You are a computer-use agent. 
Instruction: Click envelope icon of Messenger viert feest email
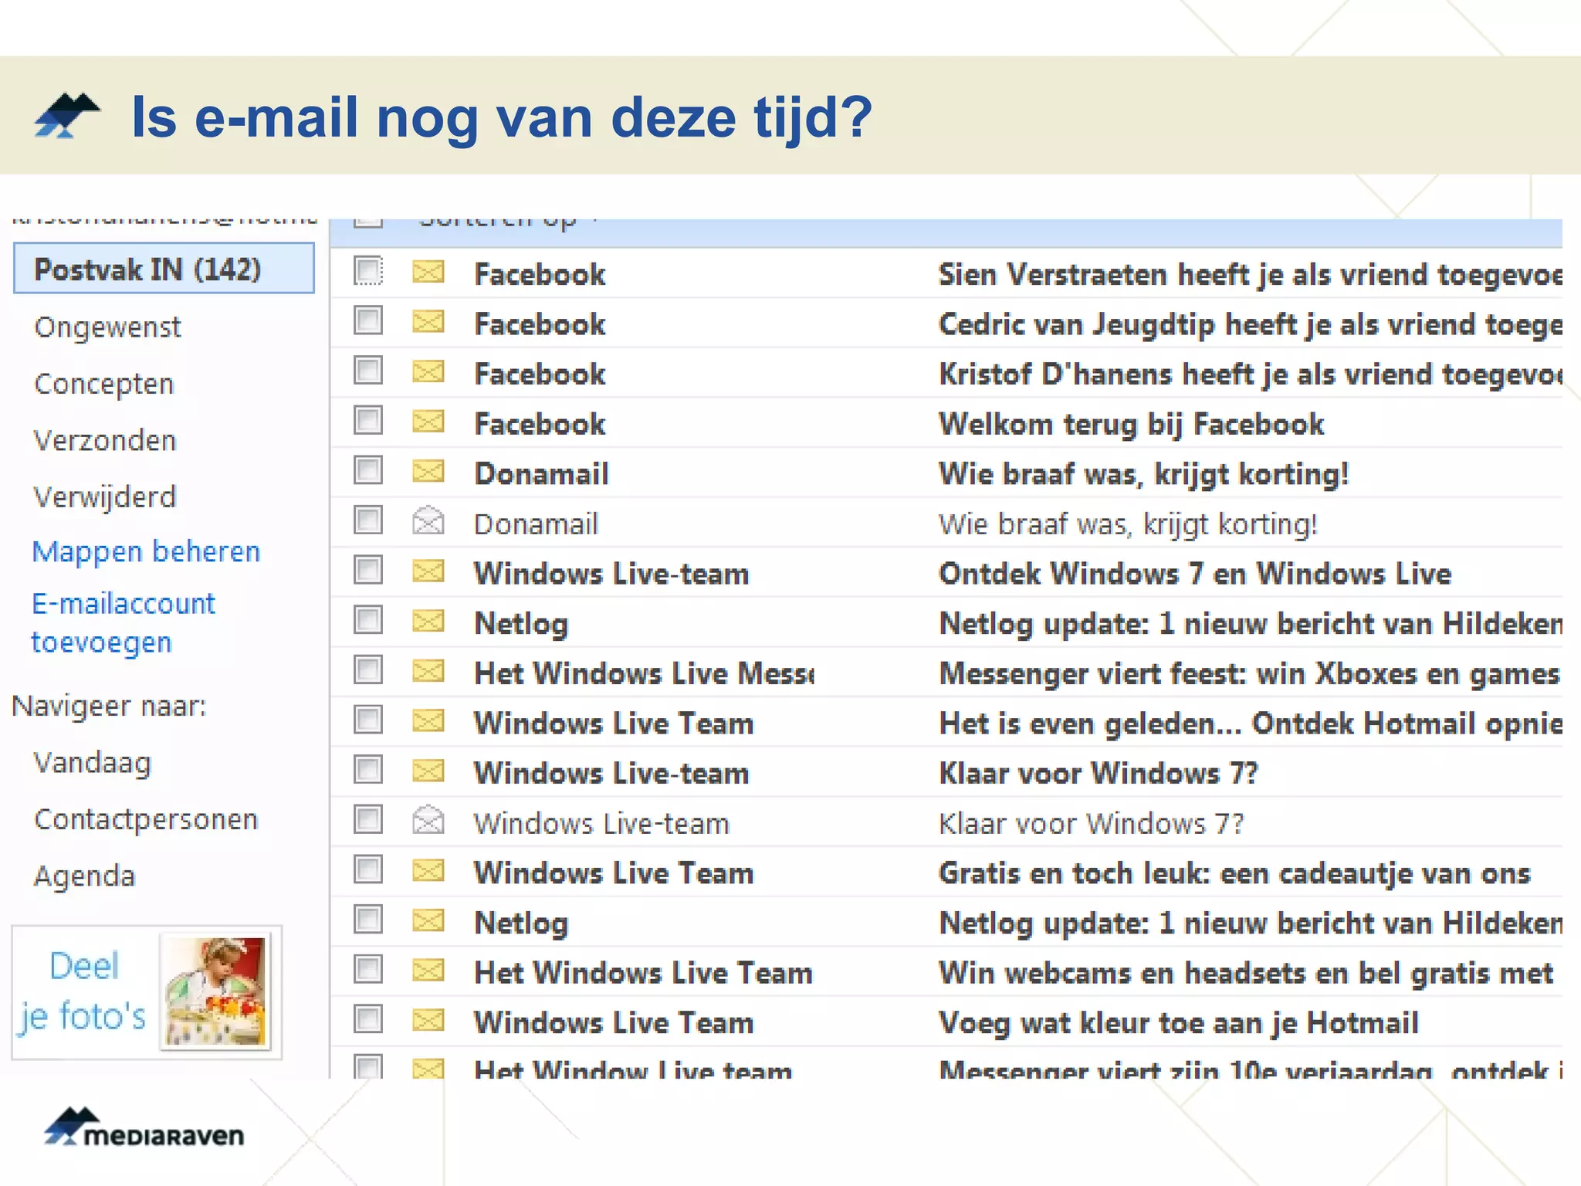(428, 671)
